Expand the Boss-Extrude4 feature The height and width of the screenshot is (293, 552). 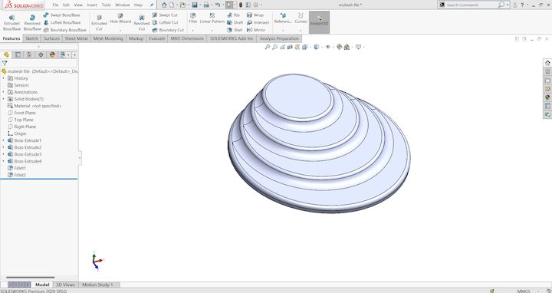point(4,161)
